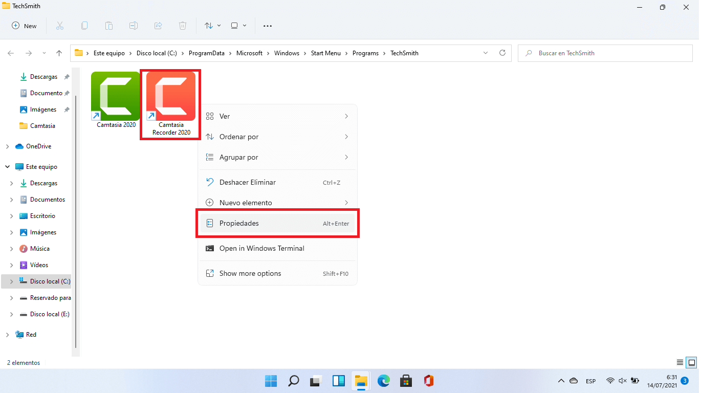This screenshot has height=393, width=701.
Task: Open the Layout and view options dropdown
Action: pos(238,26)
